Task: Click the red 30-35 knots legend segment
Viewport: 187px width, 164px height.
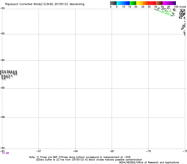Action: 153,3
